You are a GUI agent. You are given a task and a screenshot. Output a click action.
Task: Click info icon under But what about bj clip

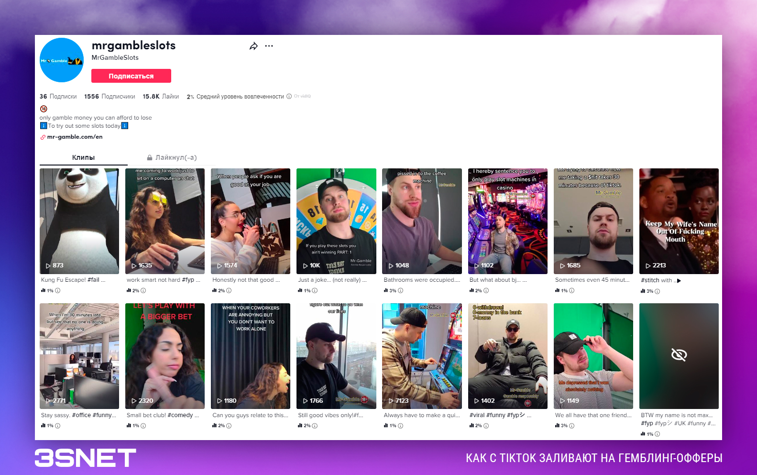[x=486, y=290]
